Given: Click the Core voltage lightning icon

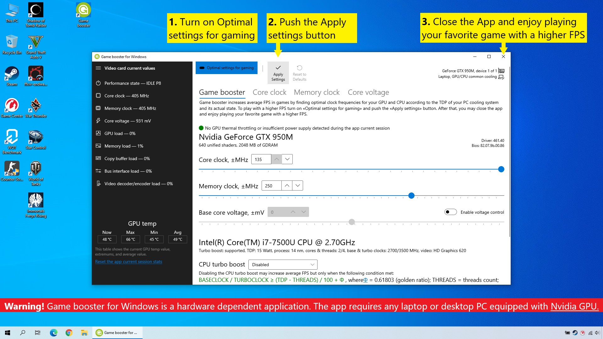Looking at the screenshot, I should click(98, 121).
